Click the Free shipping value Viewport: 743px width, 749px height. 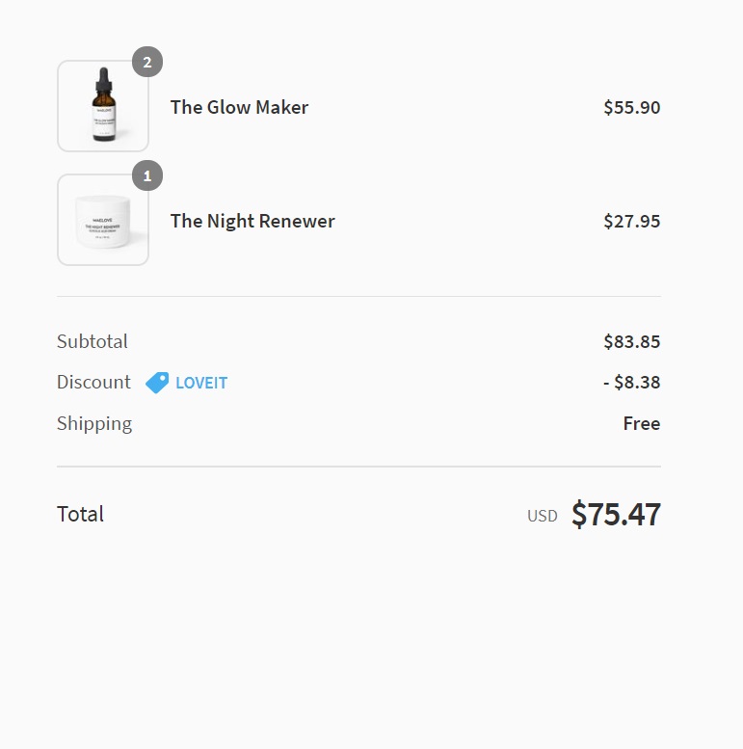click(x=641, y=423)
